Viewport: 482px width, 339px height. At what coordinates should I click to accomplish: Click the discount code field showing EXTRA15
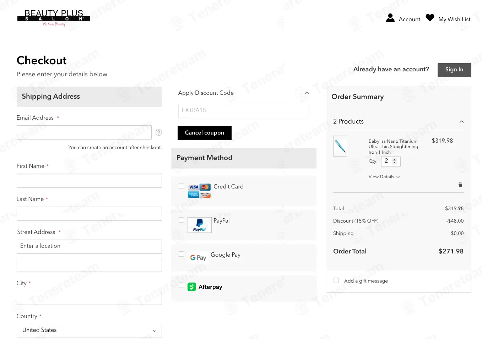(x=244, y=111)
